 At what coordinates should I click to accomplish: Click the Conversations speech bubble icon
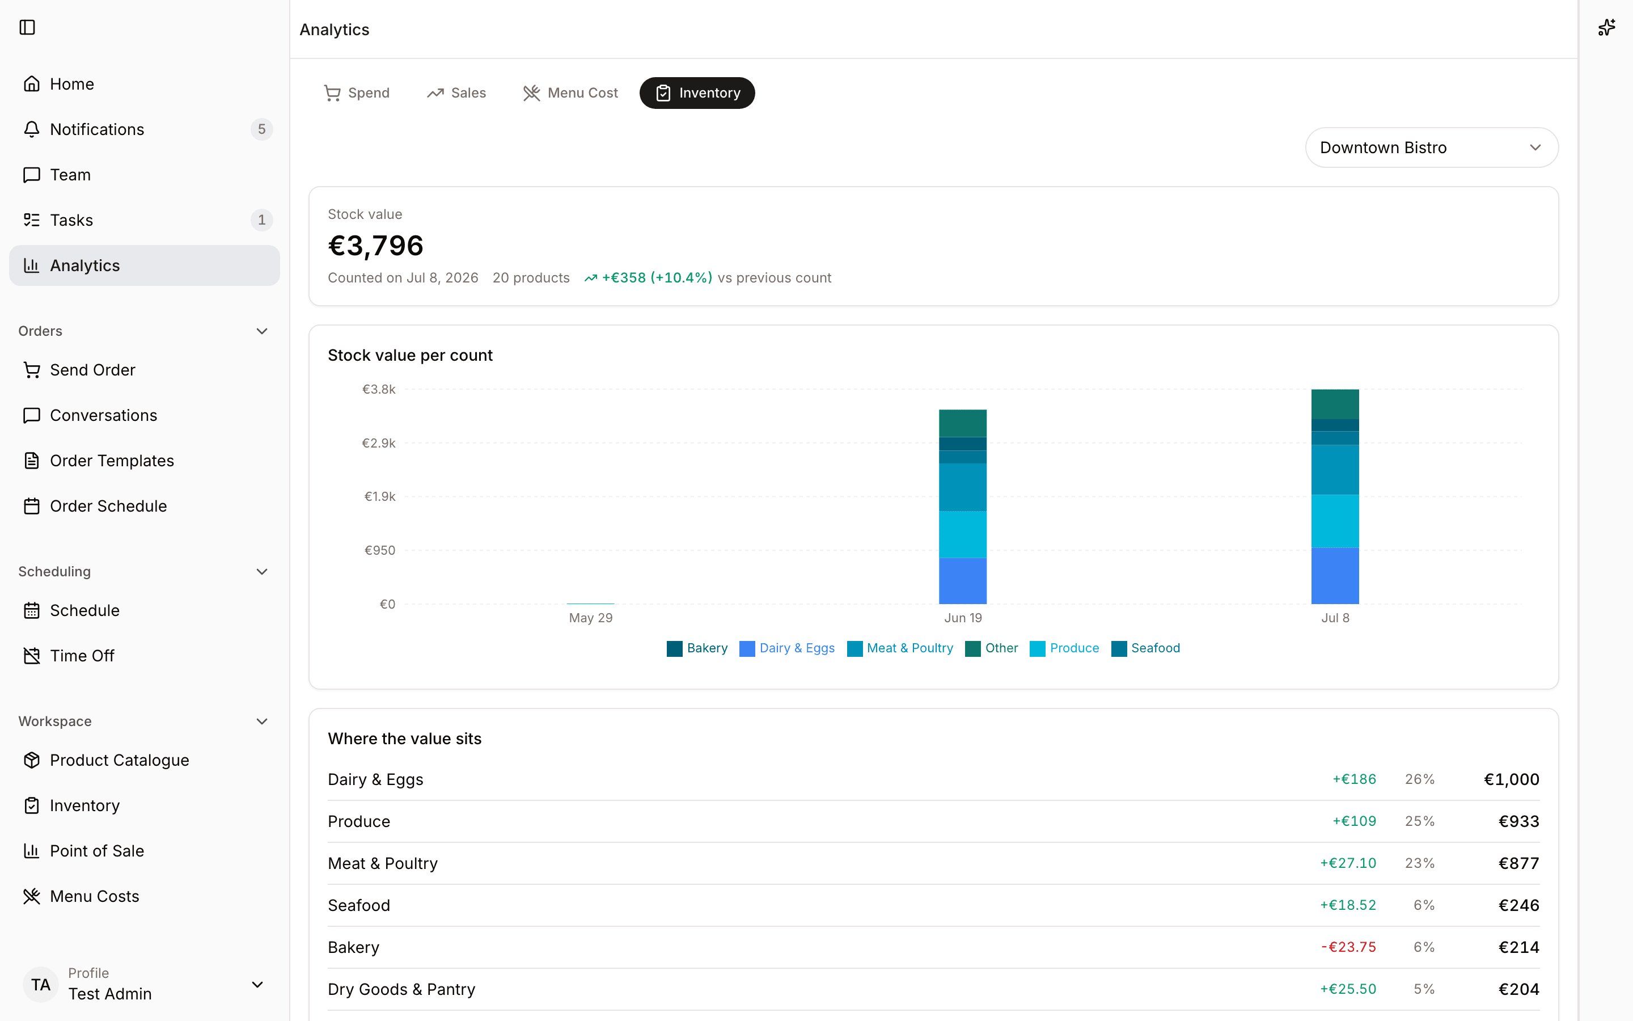[32, 415]
